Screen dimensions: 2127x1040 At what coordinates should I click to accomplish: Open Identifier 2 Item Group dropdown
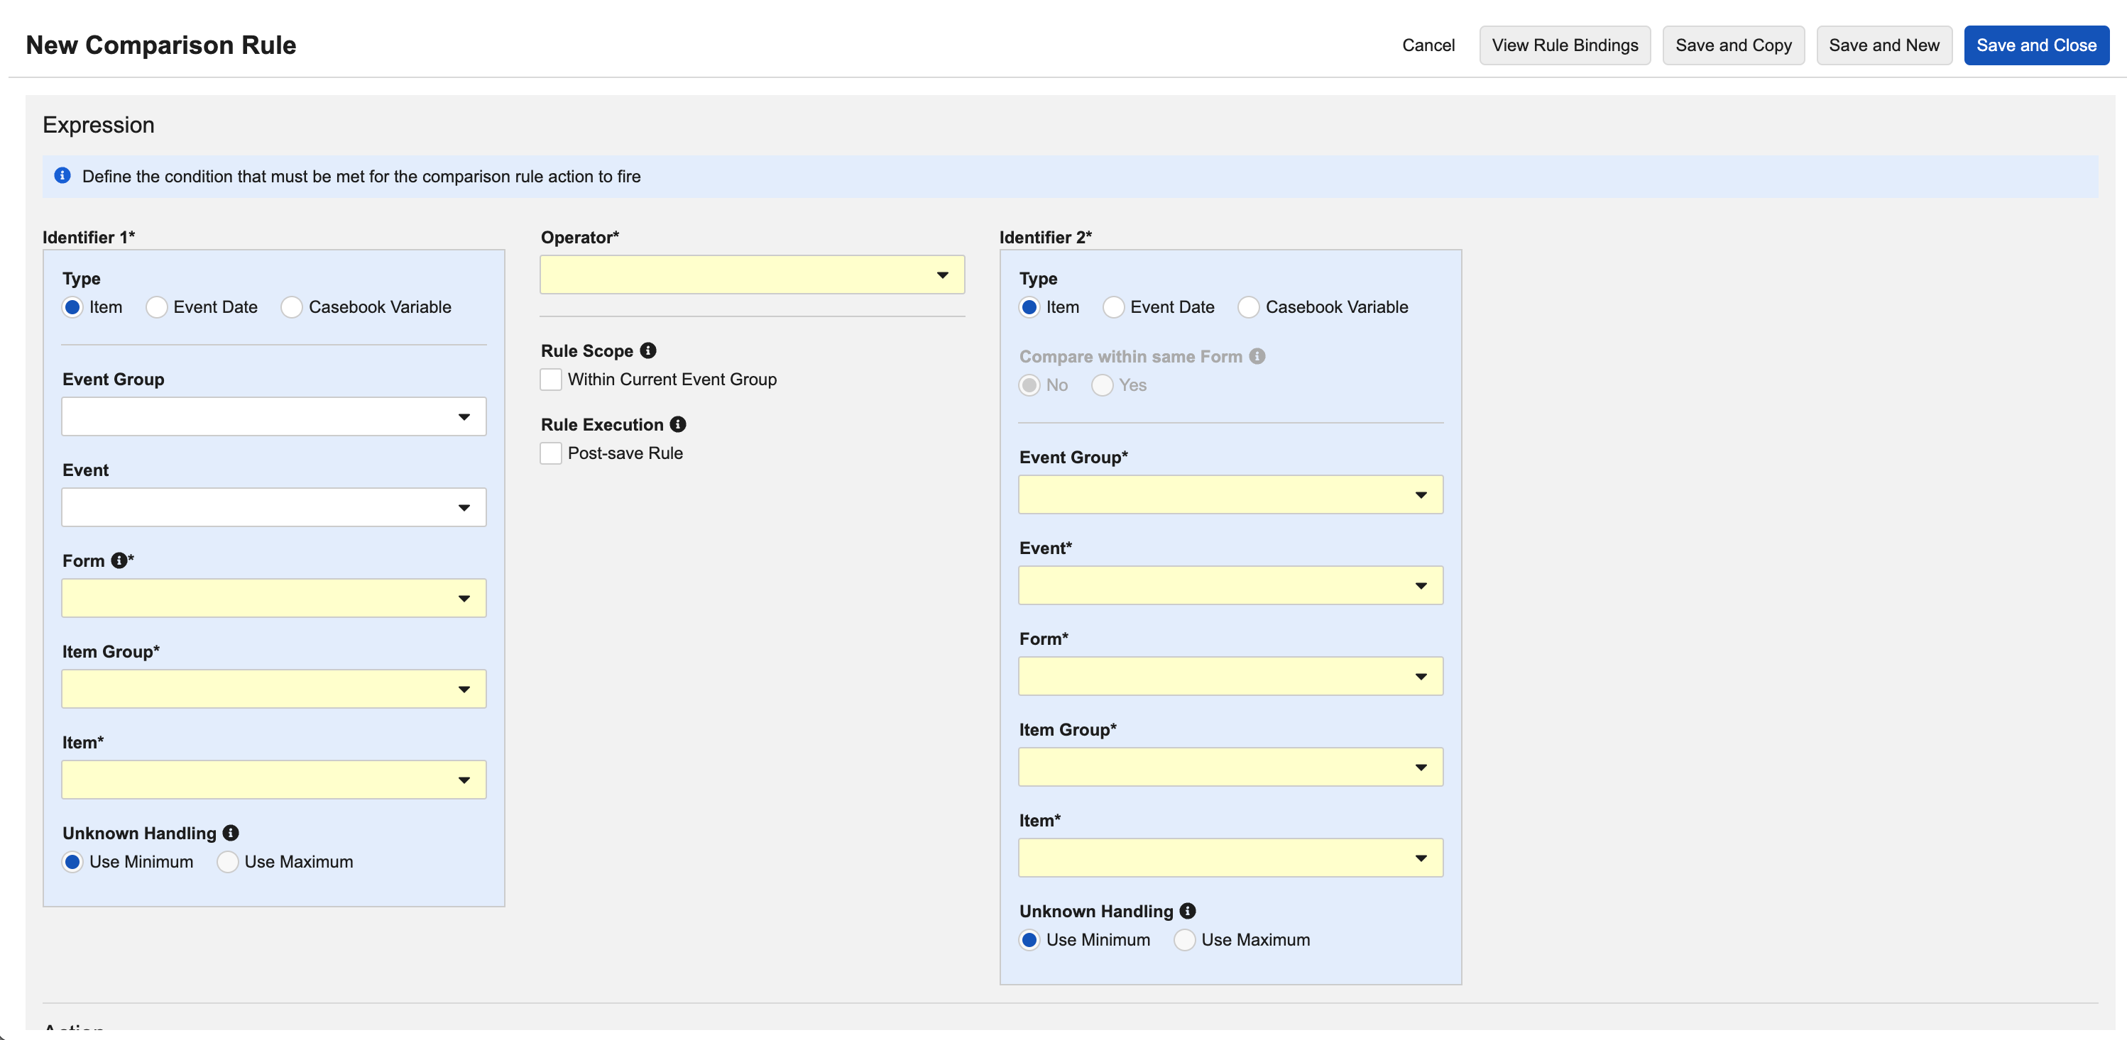pos(1230,767)
